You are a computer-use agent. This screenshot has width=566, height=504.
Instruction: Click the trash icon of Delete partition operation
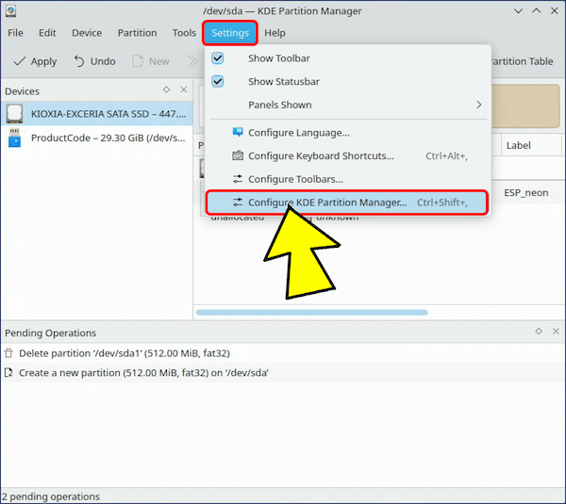(x=8, y=353)
